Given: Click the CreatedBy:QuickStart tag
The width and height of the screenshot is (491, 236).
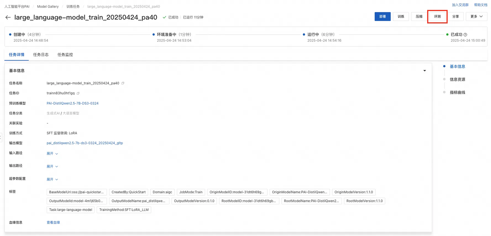Looking at the screenshot, I should [x=128, y=192].
